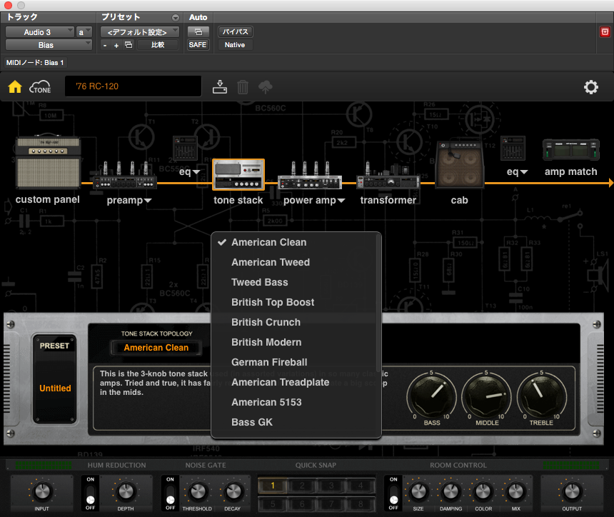Click the tone stack menu scrollbar

coord(378,303)
